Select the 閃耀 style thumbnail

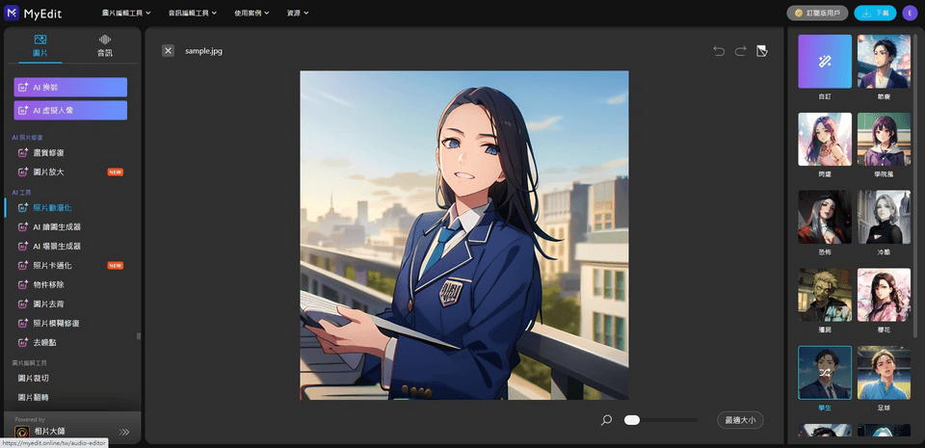[825, 139]
